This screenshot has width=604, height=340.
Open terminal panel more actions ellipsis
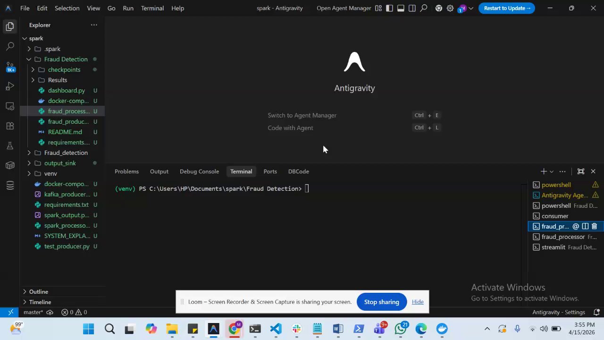click(562, 171)
